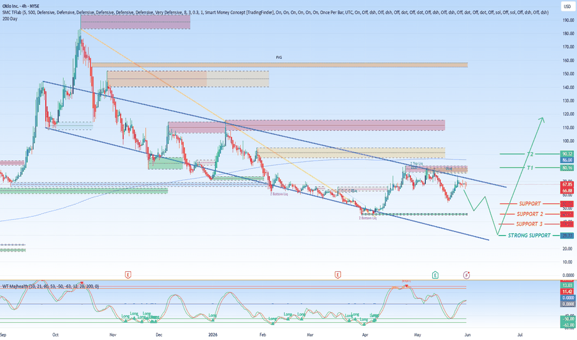Click the FVG zone label
577x340 pixels.
[279, 57]
